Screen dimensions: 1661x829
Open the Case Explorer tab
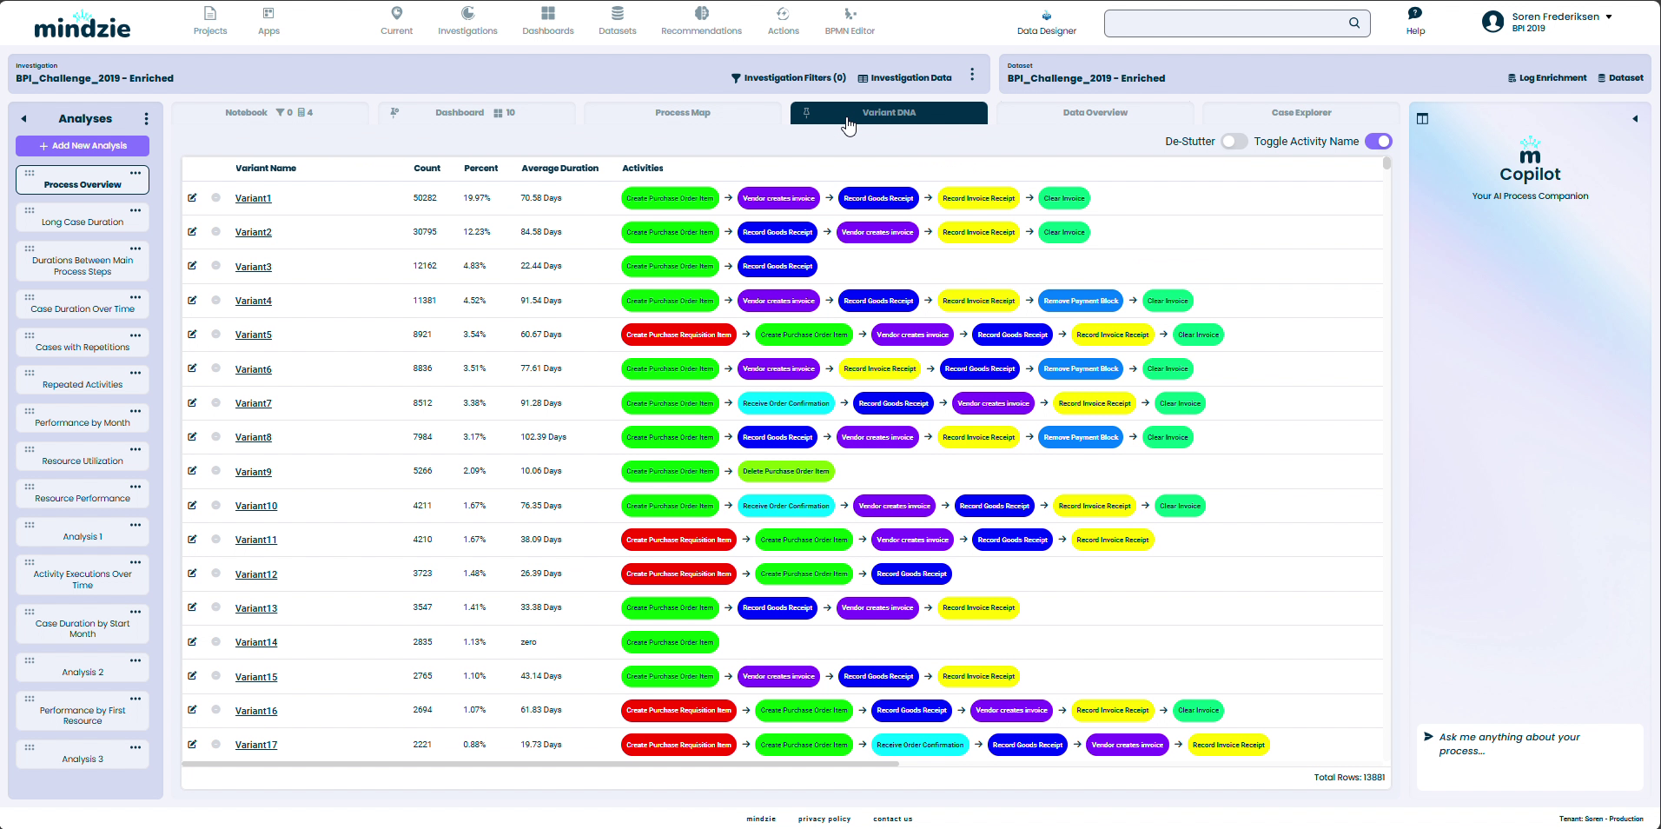(x=1300, y=113)
